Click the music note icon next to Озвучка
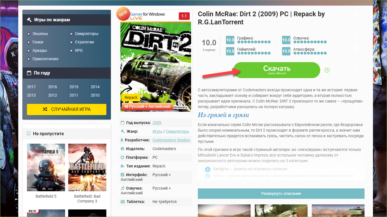387x217 pixels. 122,188
